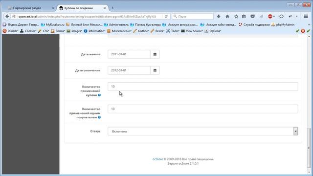
Task: Click the Количество применений купона field
Action: 203,87
